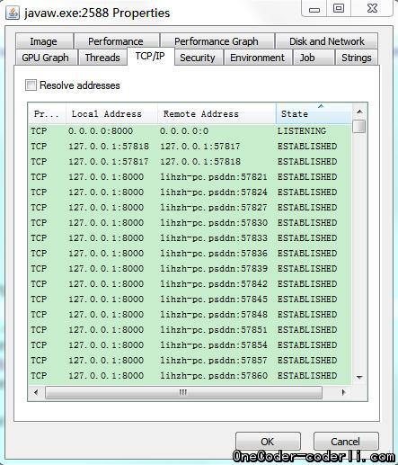
Task: Show the Threads tab
Action: (102, 58)
